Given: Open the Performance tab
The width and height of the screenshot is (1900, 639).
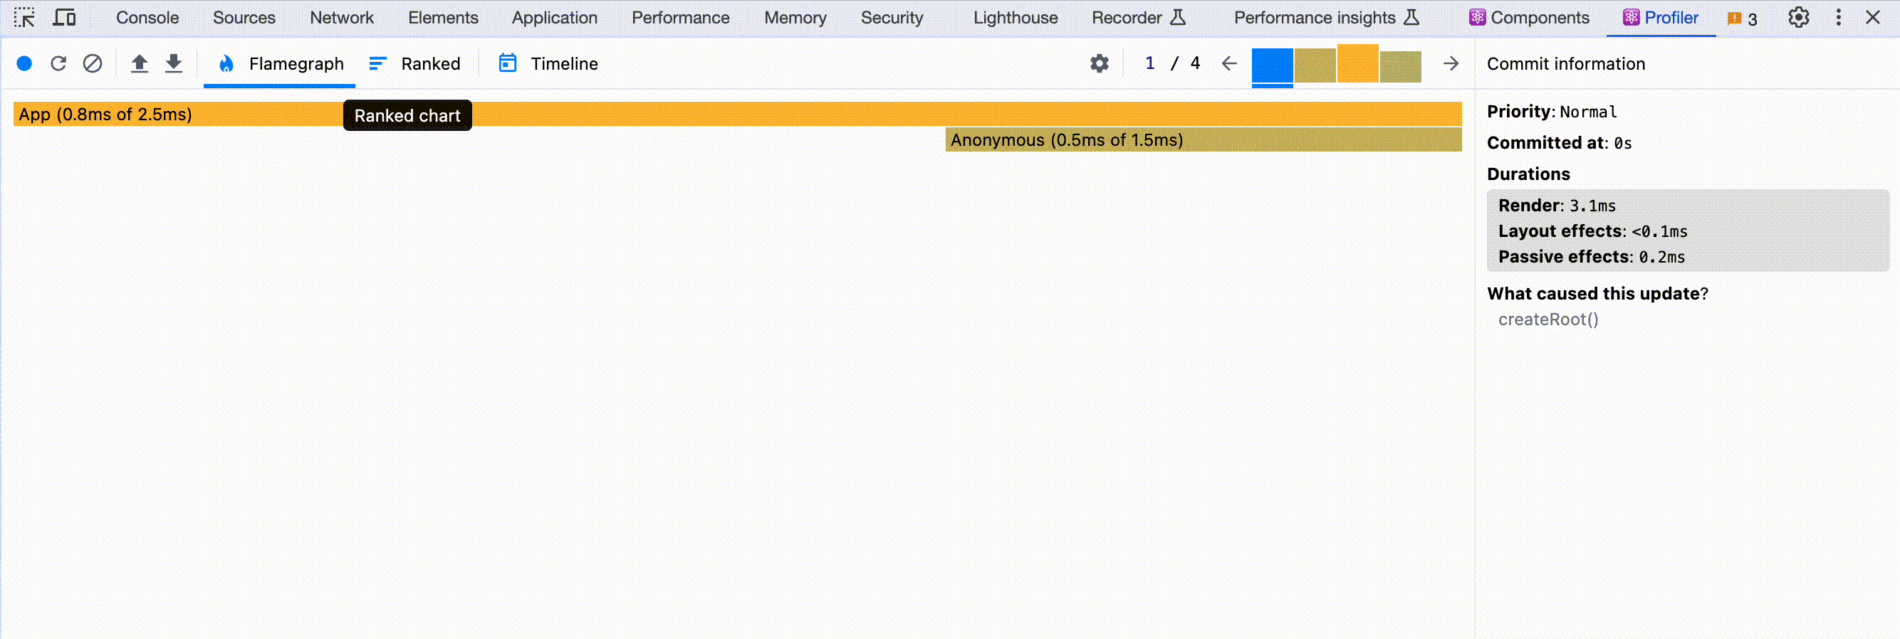Looking at the screenshot, I should [x=681, y=18].
